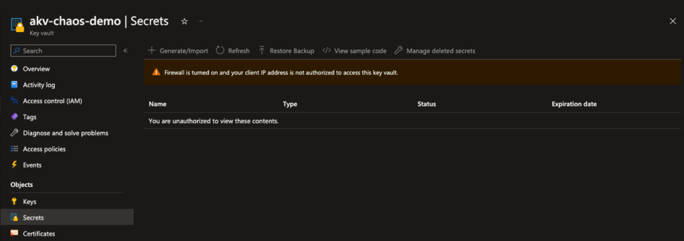
Task: Click the Diagnose wrench icon
Action: [x=15, y=132]
